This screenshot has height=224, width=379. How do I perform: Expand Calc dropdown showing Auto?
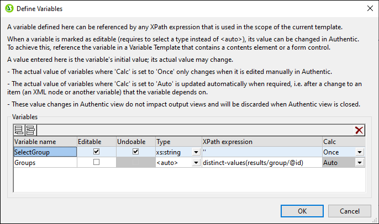pos(360,163)
